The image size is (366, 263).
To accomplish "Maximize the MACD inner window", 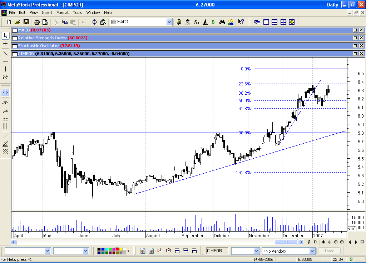I will click(x=355, y=30).
